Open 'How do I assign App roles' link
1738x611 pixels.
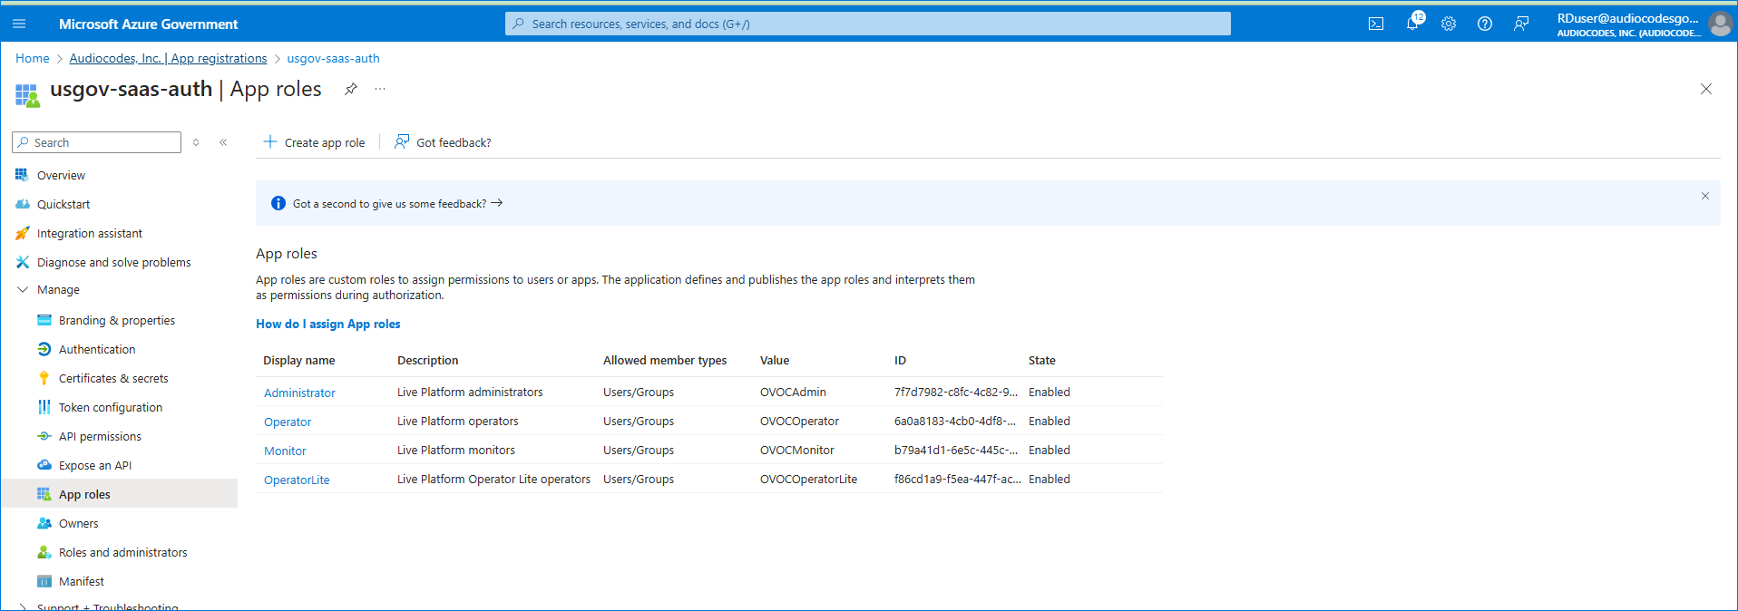327,324
